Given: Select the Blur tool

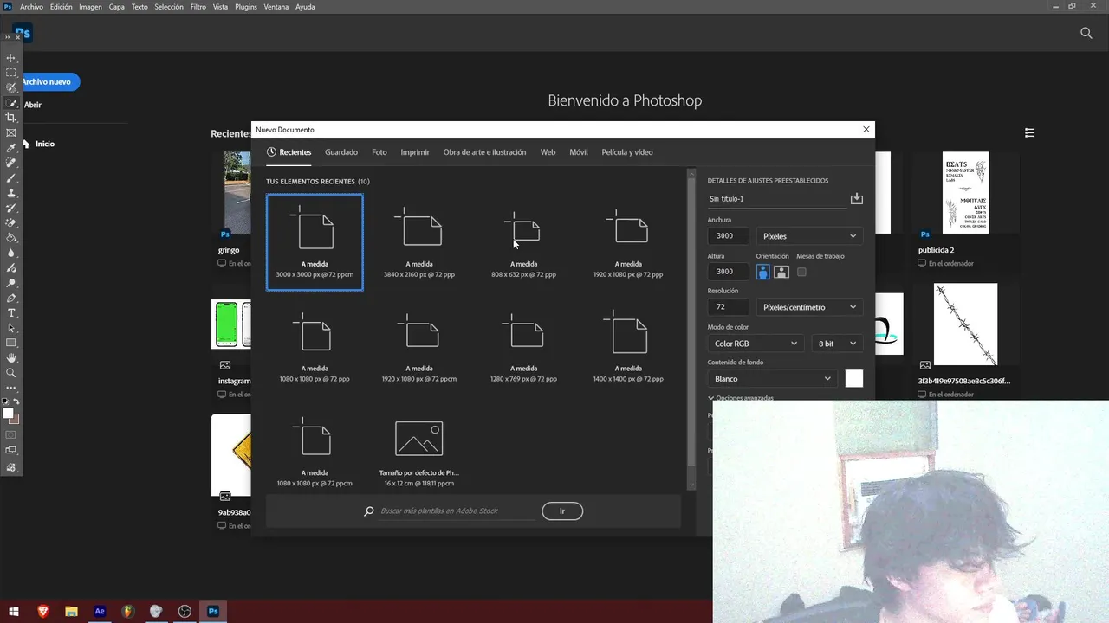Looking at the screenshot, I should tap(11, 253).
